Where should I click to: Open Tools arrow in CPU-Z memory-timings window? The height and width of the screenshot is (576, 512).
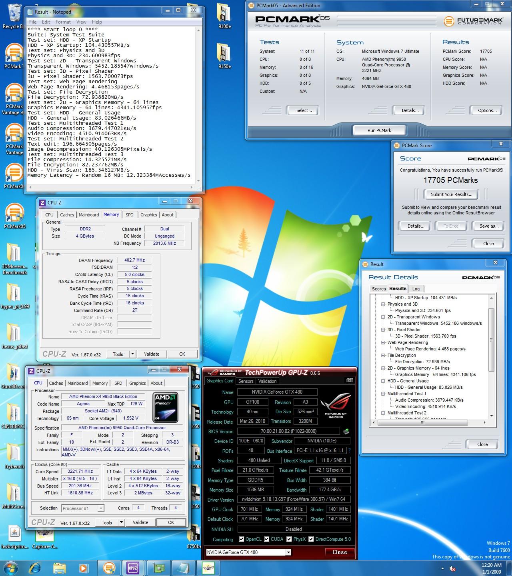point(132,354)
